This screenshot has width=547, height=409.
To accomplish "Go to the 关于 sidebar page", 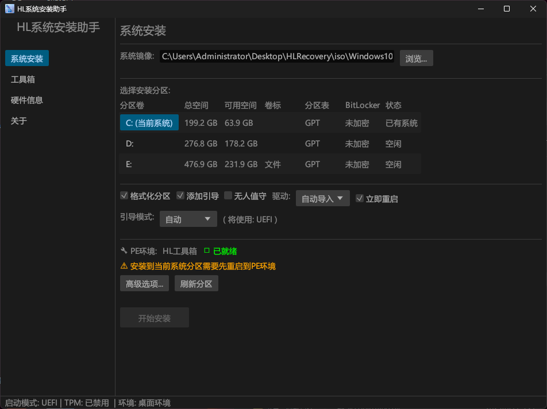I will (x=19, y=121).
